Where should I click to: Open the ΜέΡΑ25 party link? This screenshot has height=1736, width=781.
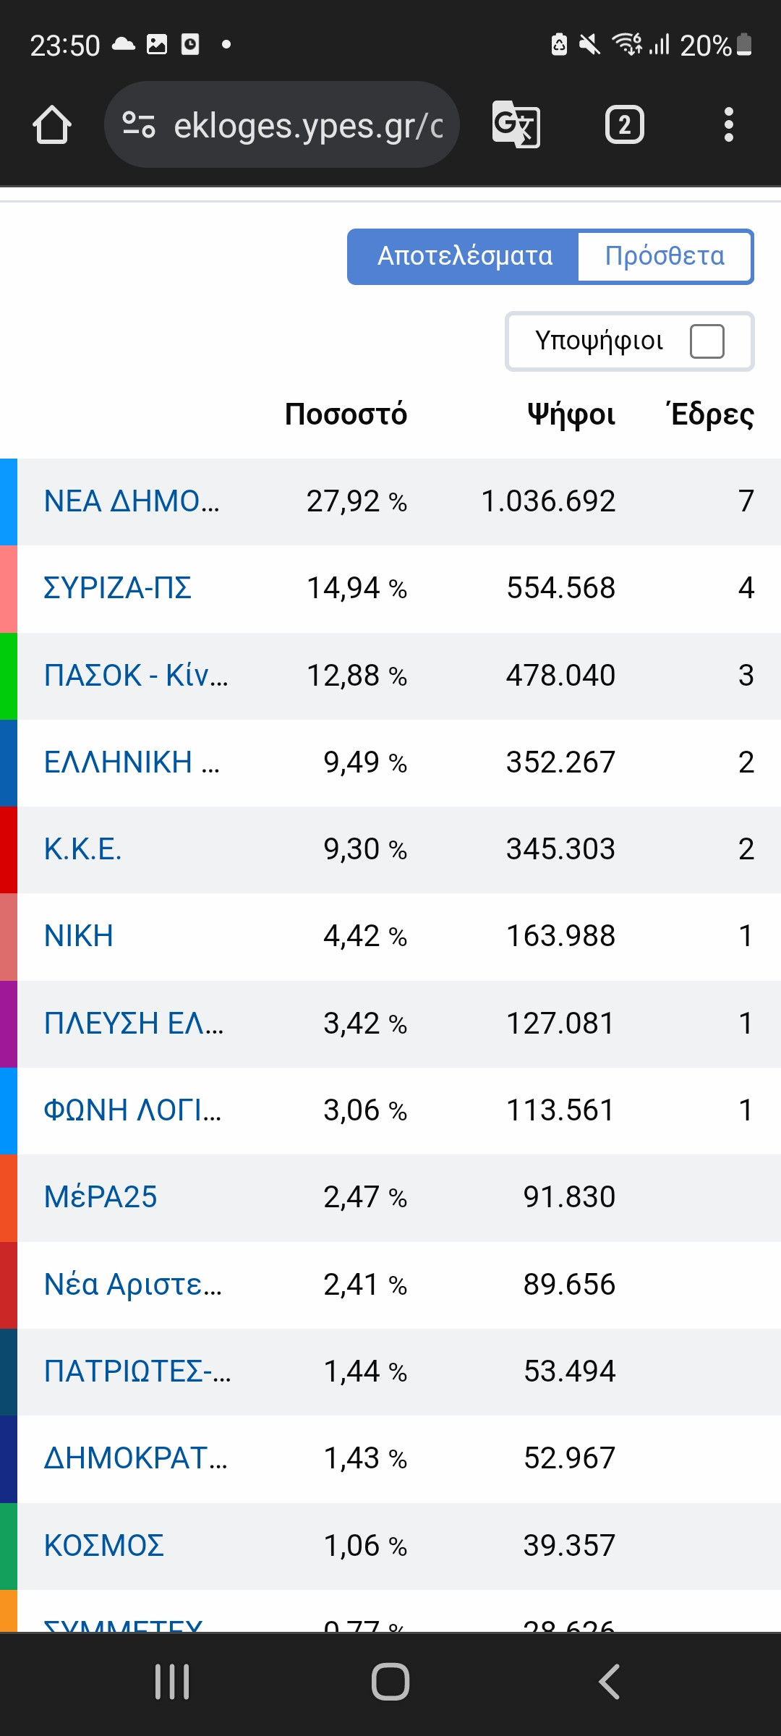pyautogui.click(x=101, y=1197)
